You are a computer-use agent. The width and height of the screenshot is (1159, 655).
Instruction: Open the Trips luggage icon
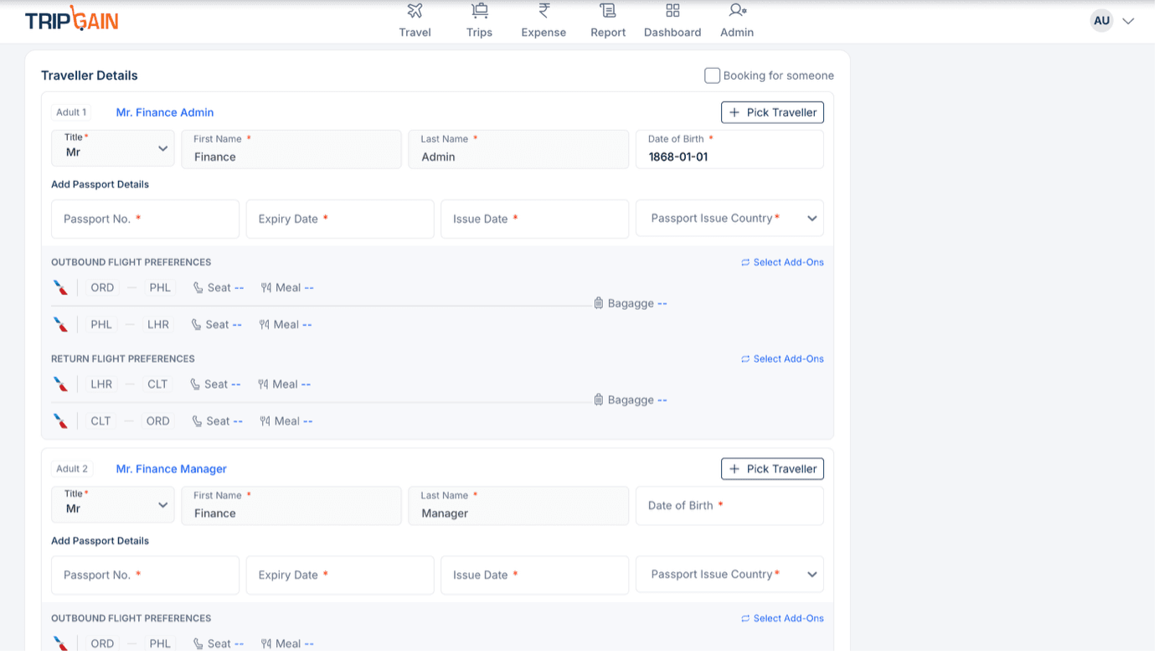[479, 11]
